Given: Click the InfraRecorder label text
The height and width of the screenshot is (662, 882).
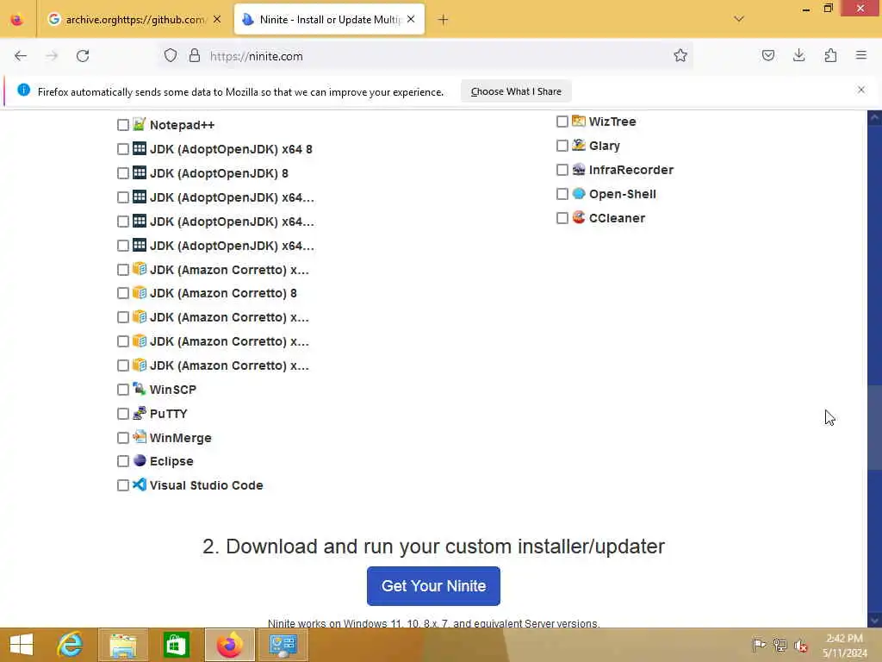Looking at the screenshot, I should pyautogui.click(x=631, y=170).
